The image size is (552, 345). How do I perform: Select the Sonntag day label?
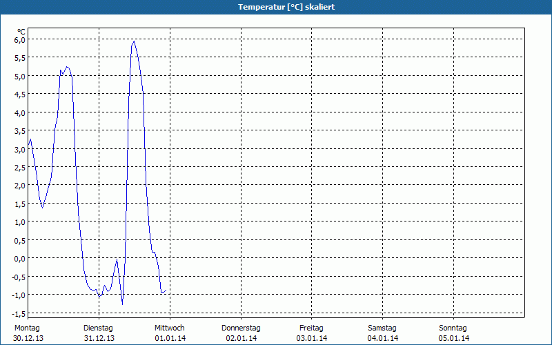453,328
